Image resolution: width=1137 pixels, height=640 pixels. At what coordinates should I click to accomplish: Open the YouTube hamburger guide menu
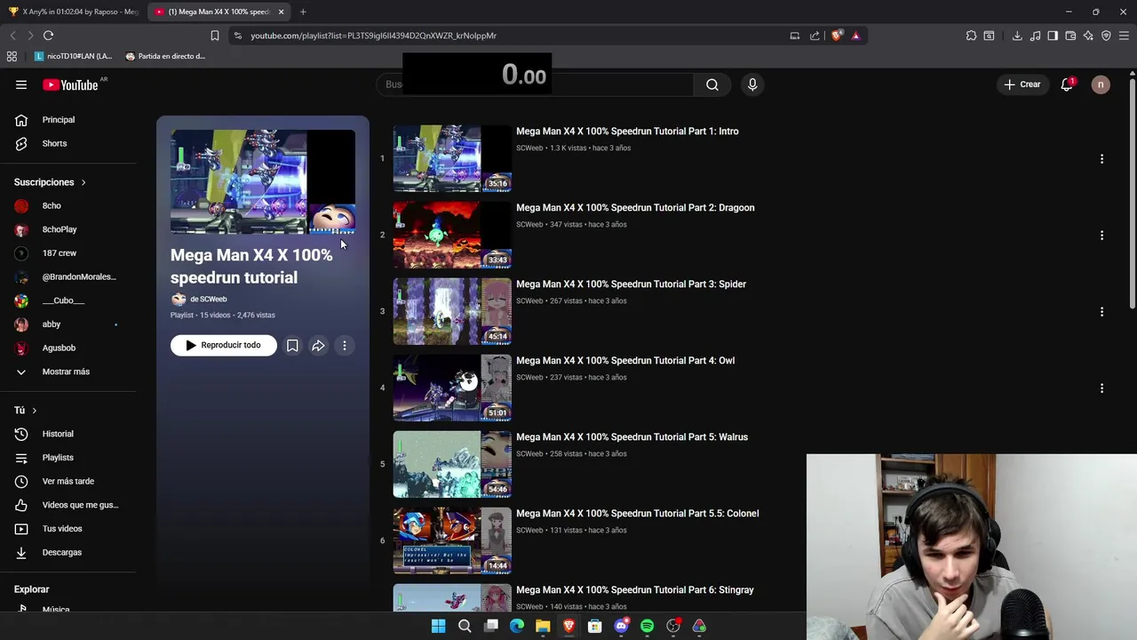tap(21, 84)
